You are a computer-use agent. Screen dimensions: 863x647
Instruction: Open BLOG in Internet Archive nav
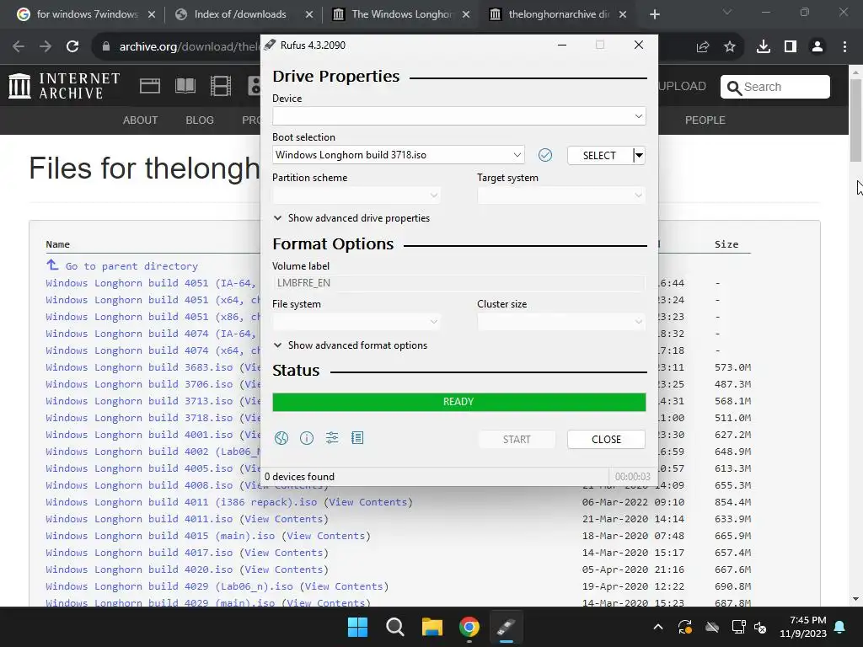click(200, 120)
